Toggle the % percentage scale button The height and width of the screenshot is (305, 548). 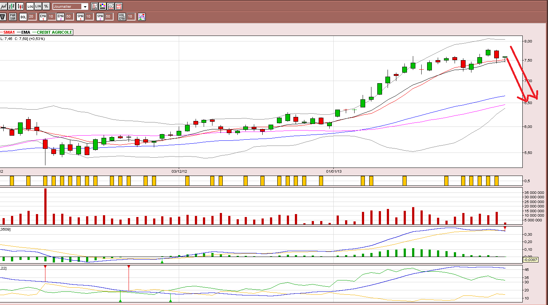[x=46, y=6]
